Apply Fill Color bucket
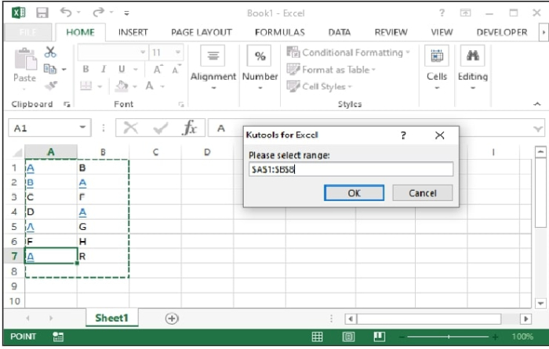Screen dimensions: 549x349 (122, 85)
